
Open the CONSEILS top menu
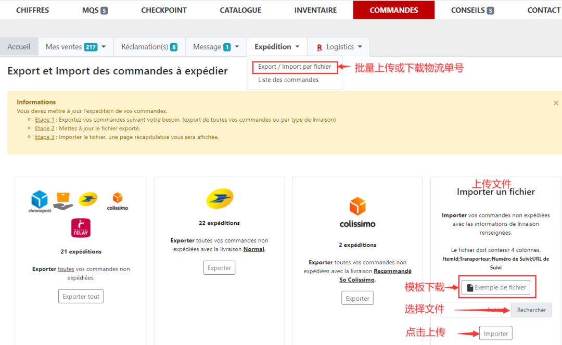tap(468, 10)
